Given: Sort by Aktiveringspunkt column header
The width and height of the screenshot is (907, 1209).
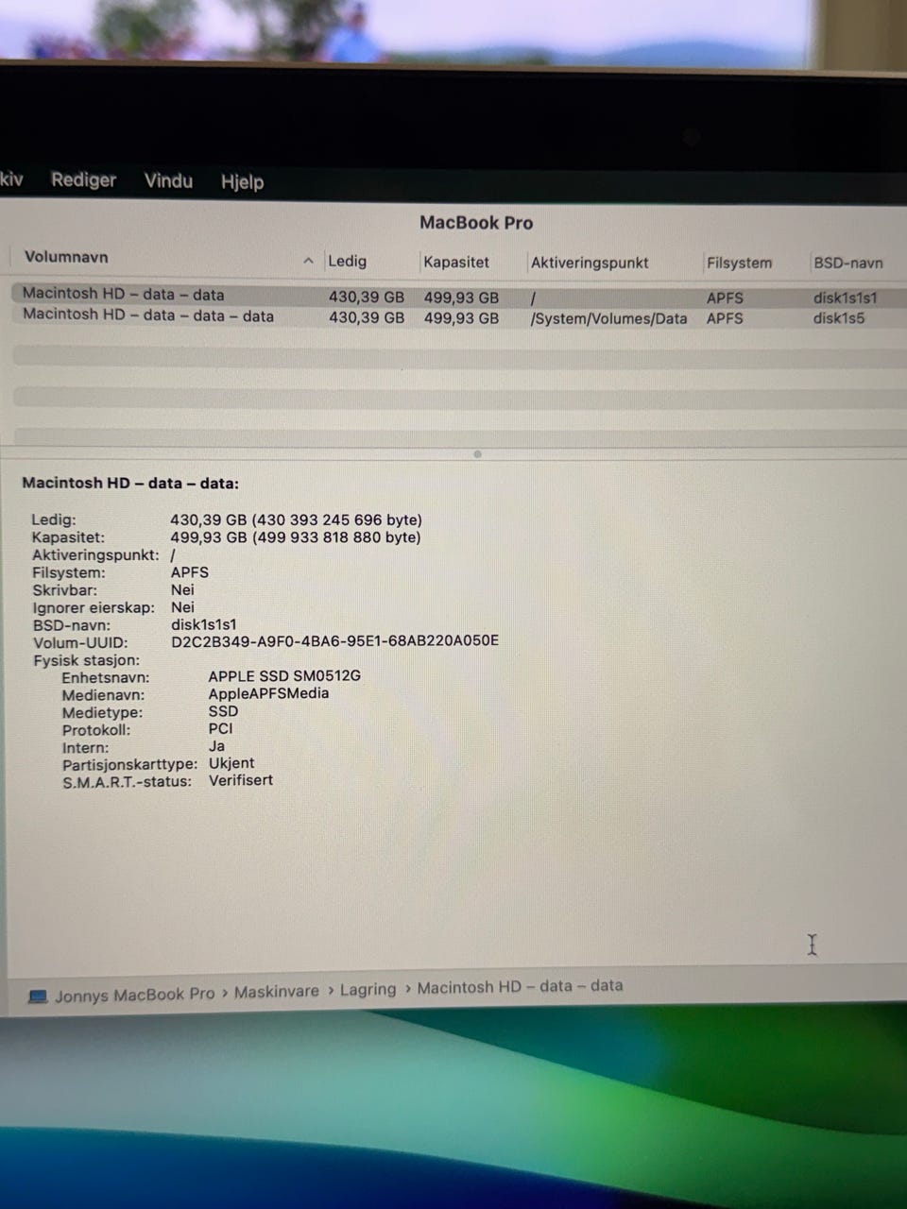Looking at the screenshot, I should pos(590,263).
